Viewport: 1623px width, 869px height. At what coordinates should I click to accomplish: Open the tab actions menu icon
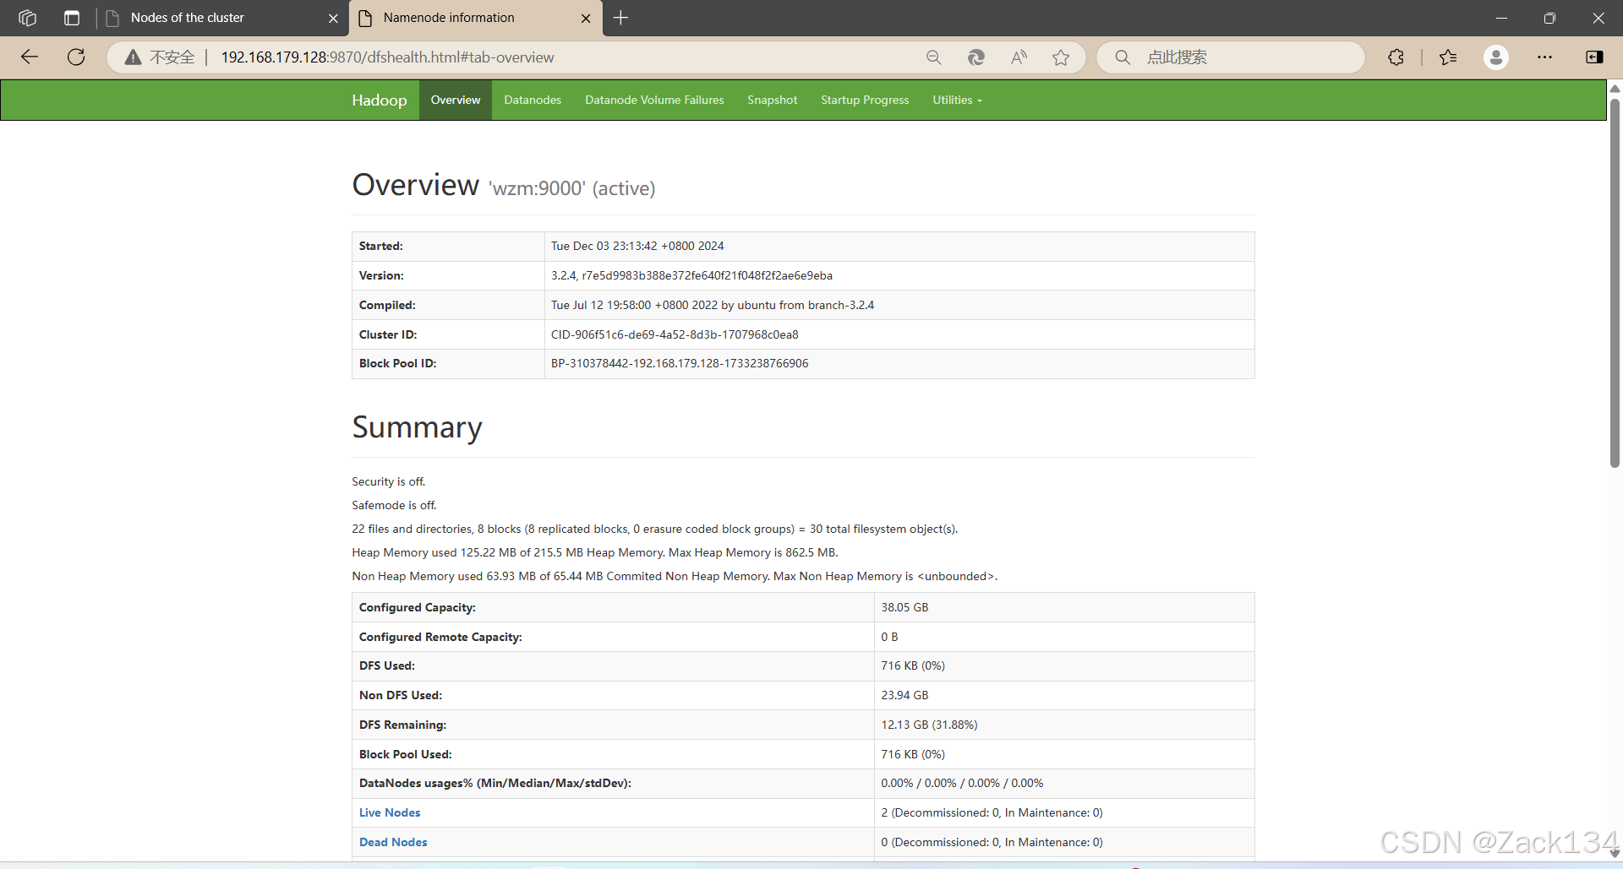[x=72, y=18]
